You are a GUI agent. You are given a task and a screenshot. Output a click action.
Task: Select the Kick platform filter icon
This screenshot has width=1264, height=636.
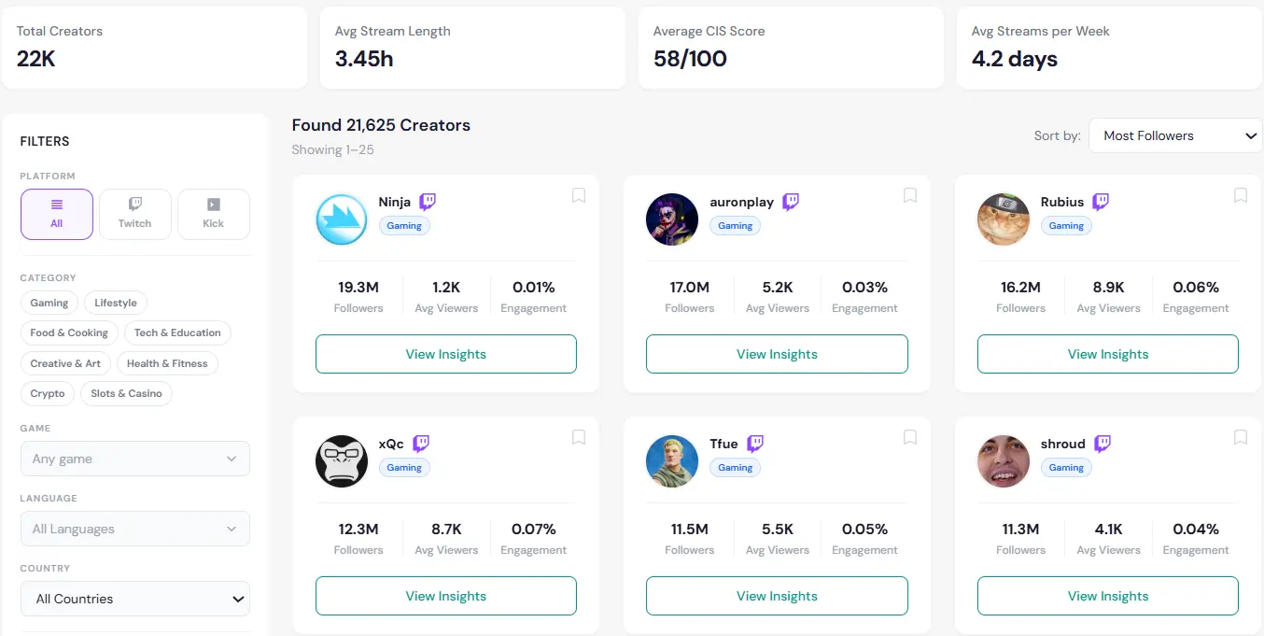point(213,214)
